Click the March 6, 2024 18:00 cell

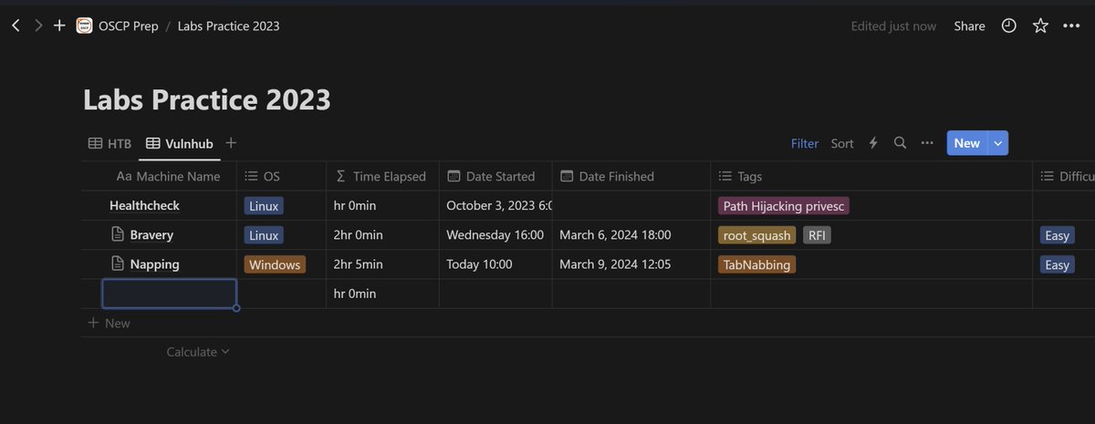pyautogui.click(x=631, y=235)
